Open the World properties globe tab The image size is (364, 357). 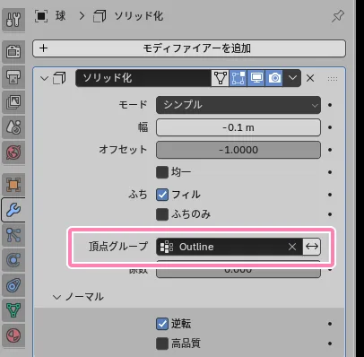click(13, 152)
